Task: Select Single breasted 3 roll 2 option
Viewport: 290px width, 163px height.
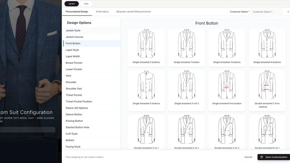Action: (186, 91)
